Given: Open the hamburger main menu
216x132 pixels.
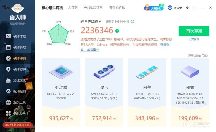Looking at the screenshot, I should [195, 8].
